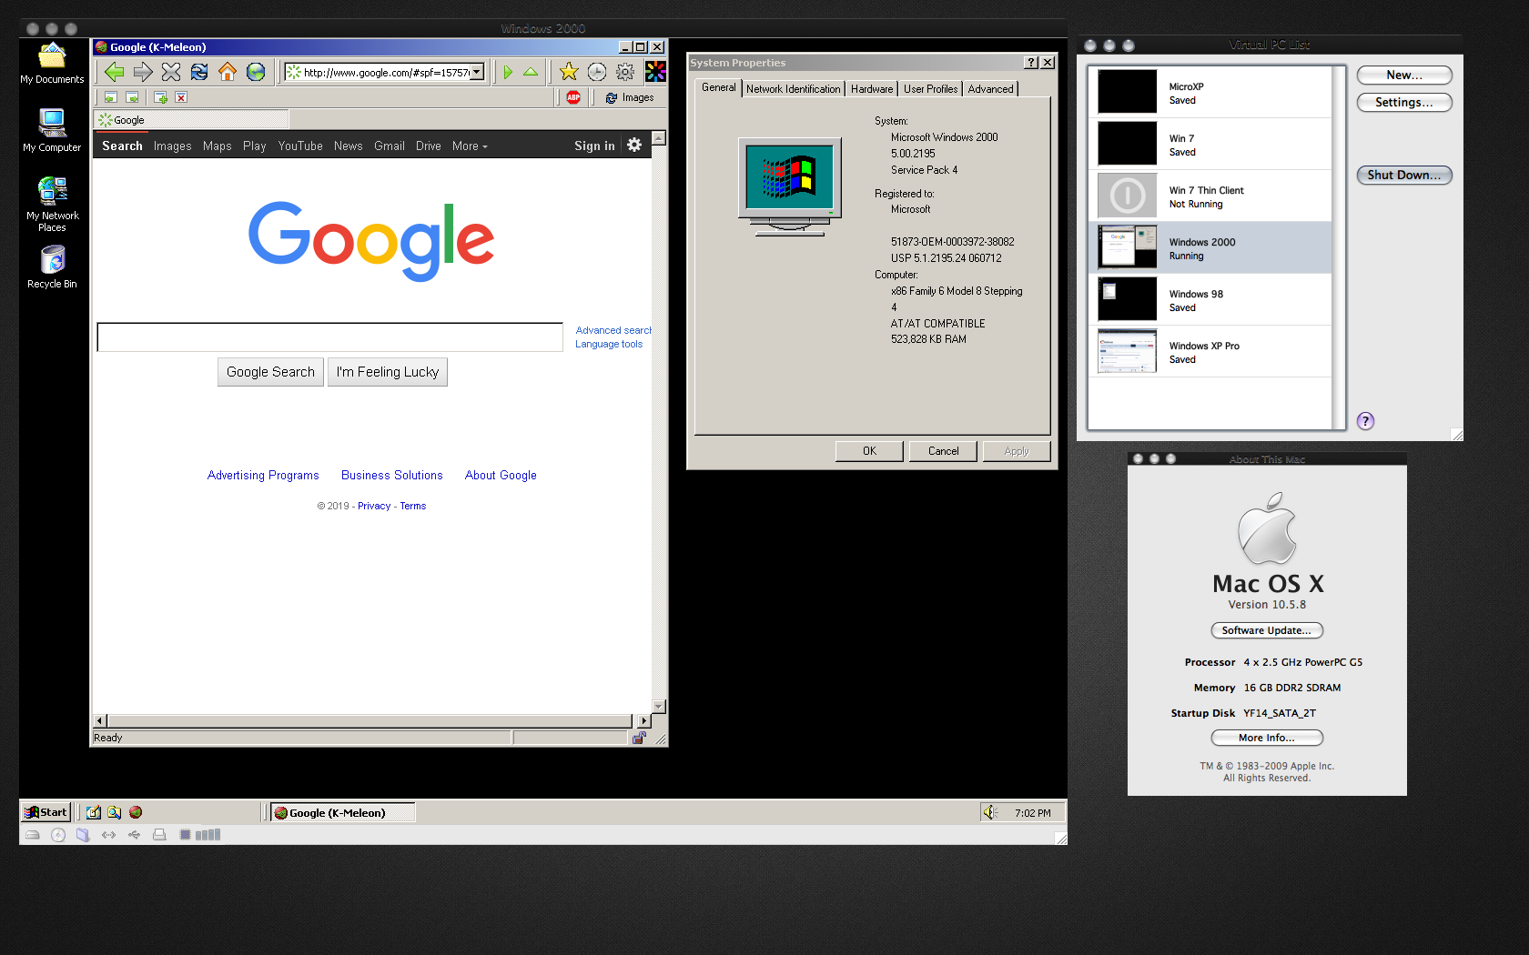Switch to the Advanced tab in System Properties
This screenshot has height=955, width=1529.
point(990,89)
